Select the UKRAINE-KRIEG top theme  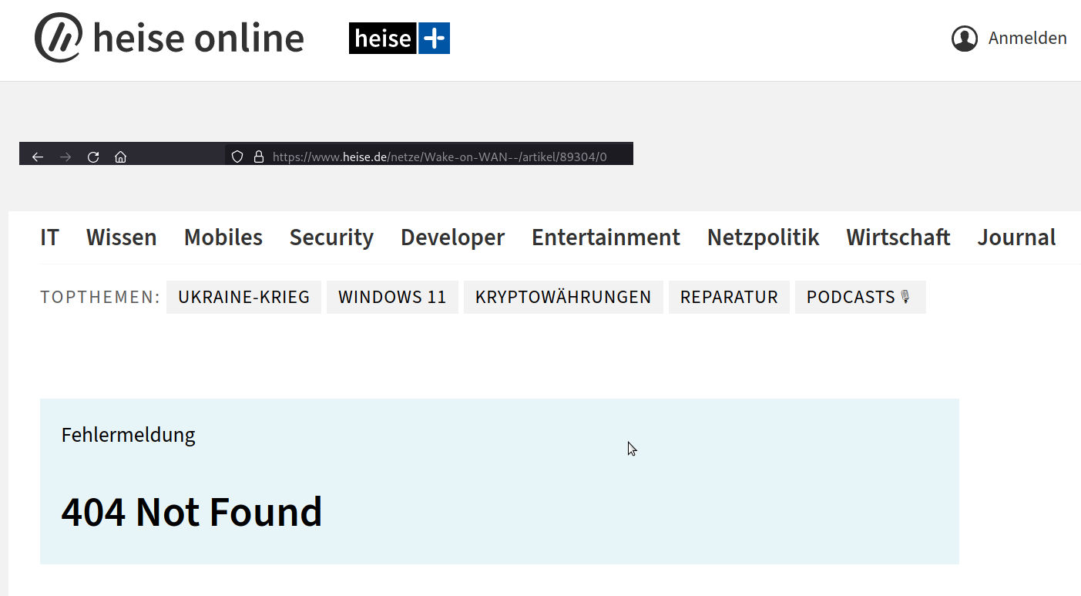pyautogui.click(x=243, y=297)
